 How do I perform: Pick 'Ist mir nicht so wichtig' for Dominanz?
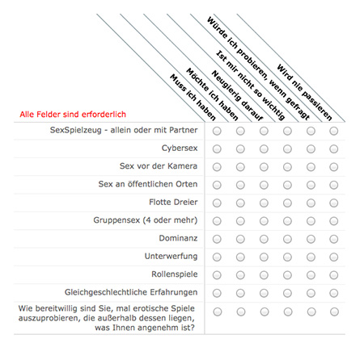(287, 239)
